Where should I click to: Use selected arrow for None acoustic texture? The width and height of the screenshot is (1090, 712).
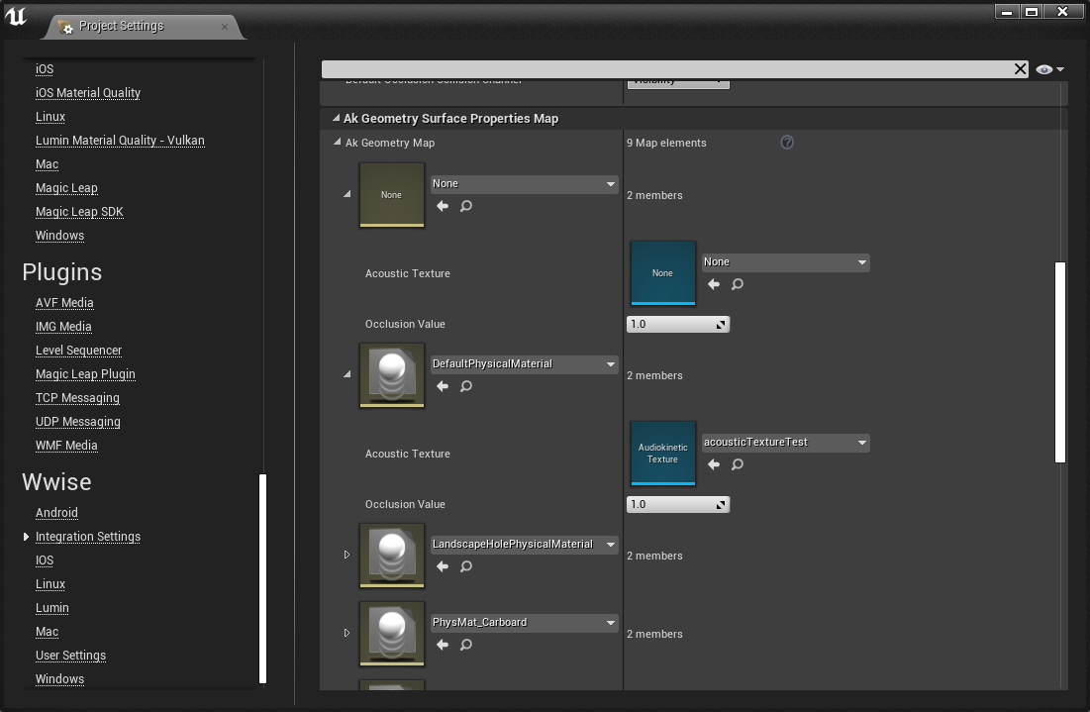point(713,283)
